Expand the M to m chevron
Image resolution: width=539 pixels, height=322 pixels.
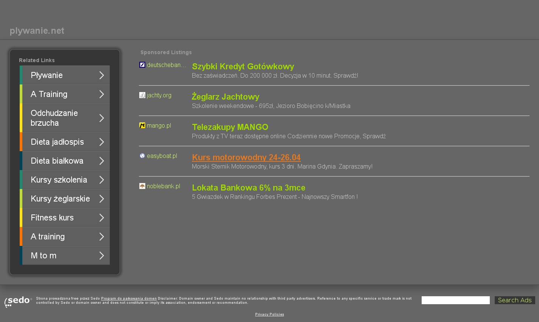pyautogui.click(x=101, y=256)
